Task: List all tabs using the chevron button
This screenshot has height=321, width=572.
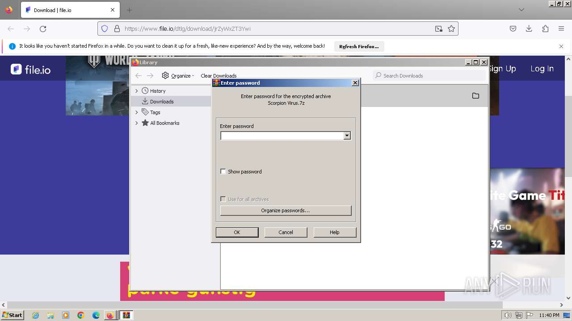Action: 522,10
